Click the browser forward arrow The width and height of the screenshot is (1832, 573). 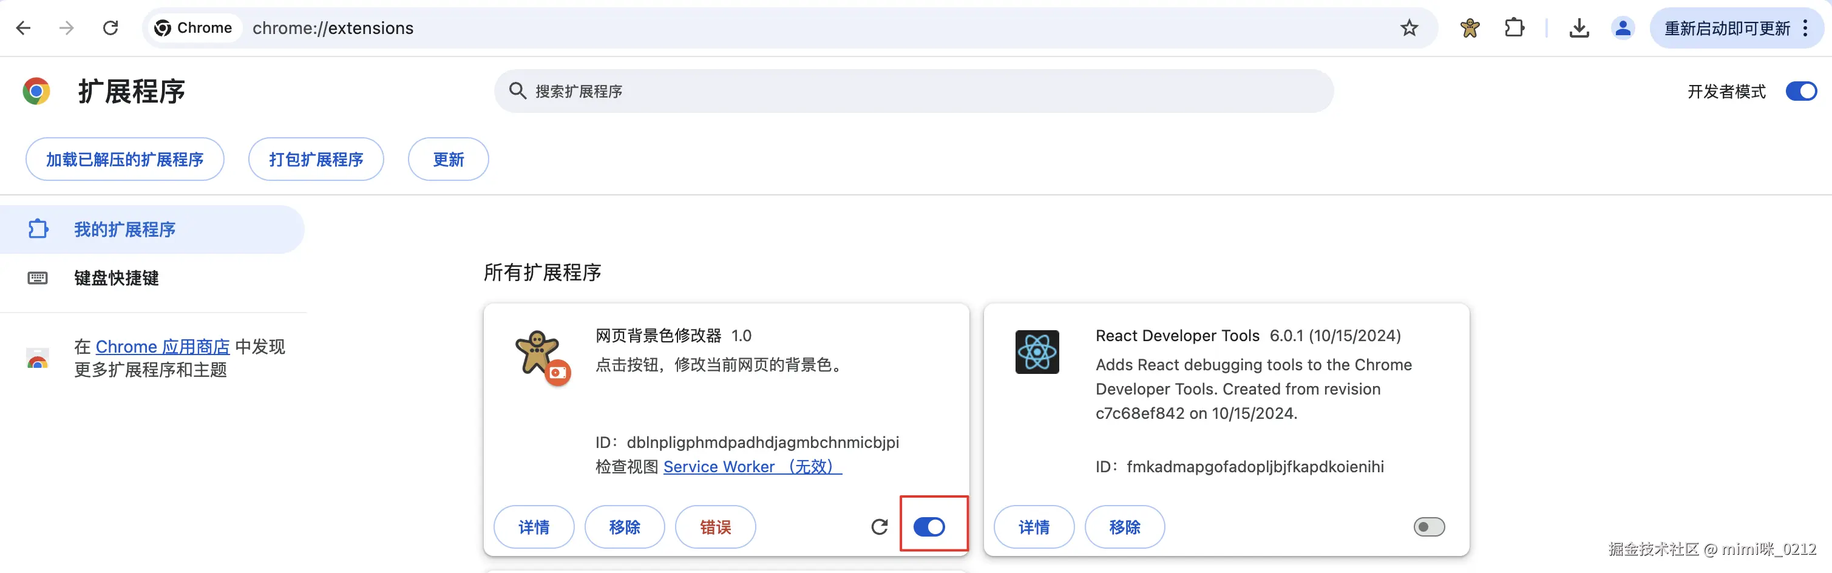[67, 28]
